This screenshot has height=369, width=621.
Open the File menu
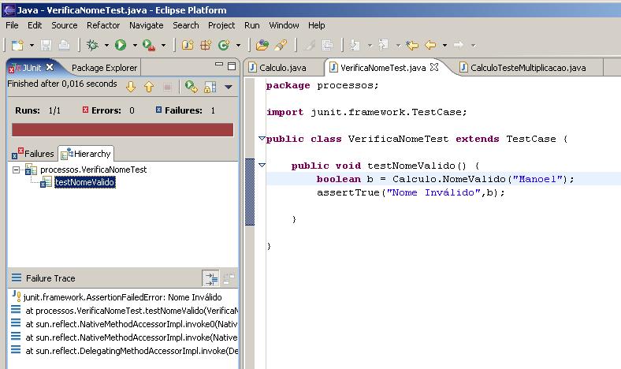pos(12,25)
